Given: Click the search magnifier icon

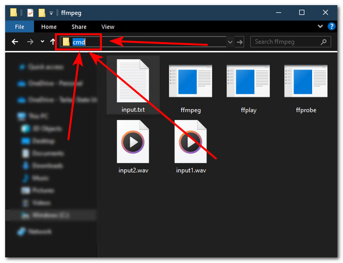Looking at the screenshot, I should pos(323,42).
